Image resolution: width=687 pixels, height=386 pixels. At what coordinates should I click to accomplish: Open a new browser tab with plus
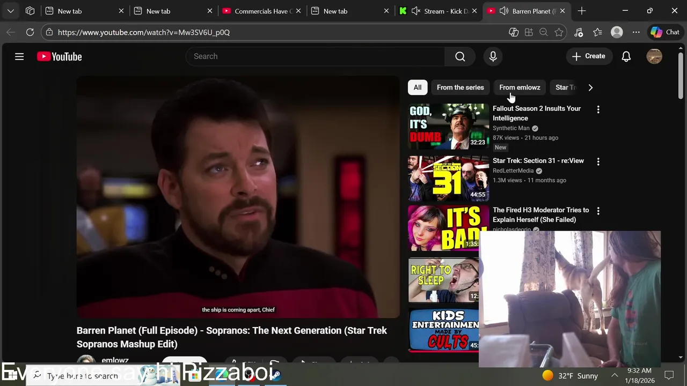click(582, 11)
